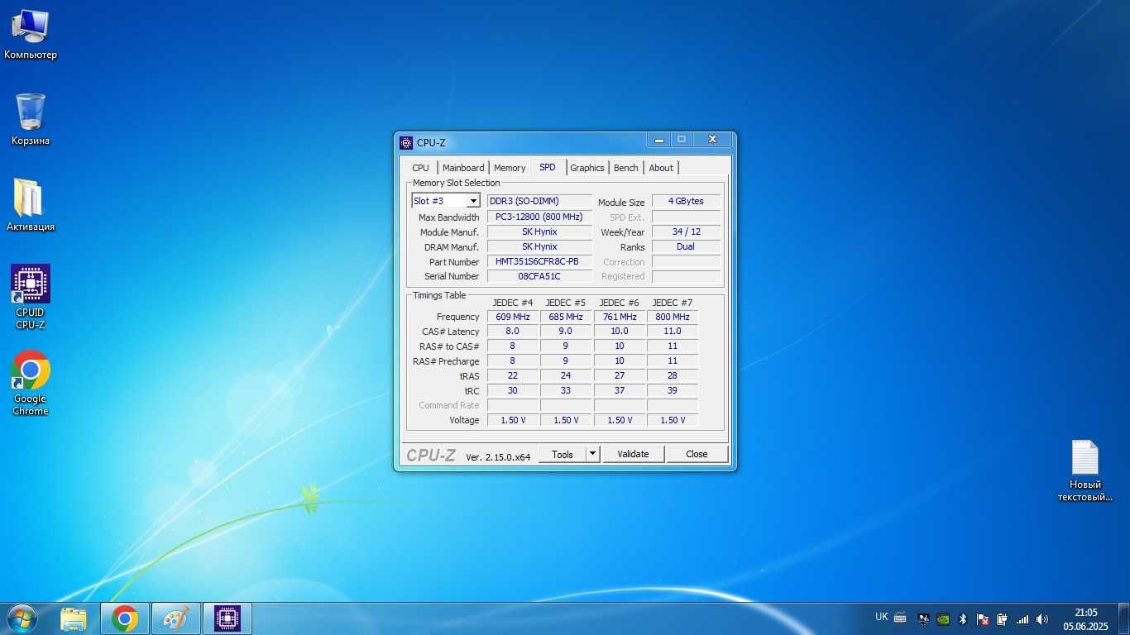Open the Windows Start menu

pos(22,618)
